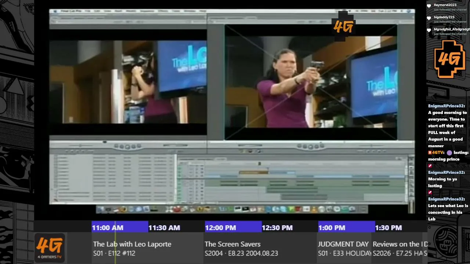Image resolution: width=470 pixels, height=264 pixels.
Task: Select the orange clip in the timeline
Action: (253, 172)
